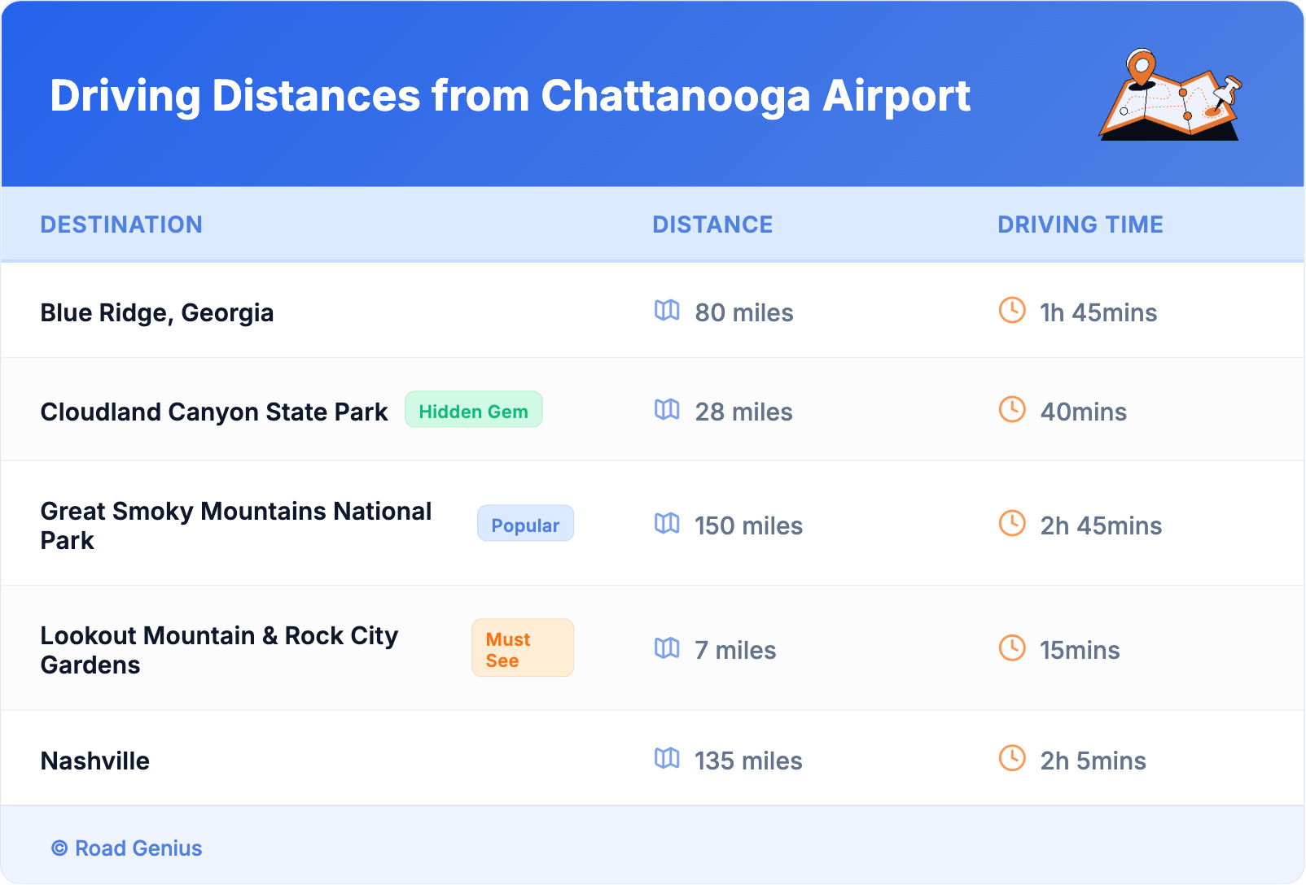
Task: Click the clock icon next to 15mins
Action: 1012,647
